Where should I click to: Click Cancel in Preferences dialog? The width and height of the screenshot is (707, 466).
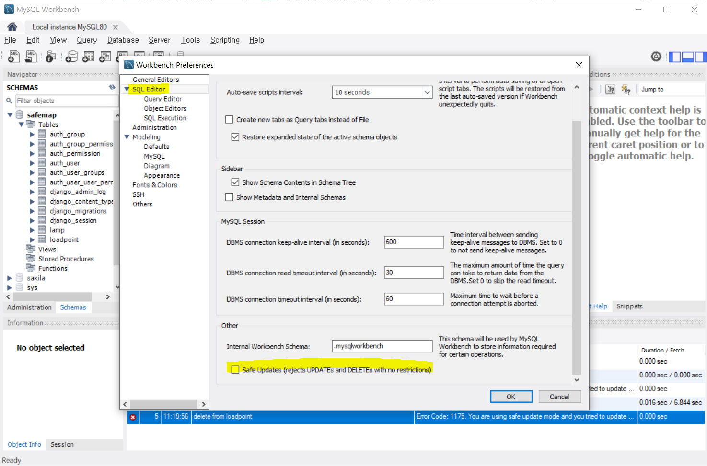(559, 397)
